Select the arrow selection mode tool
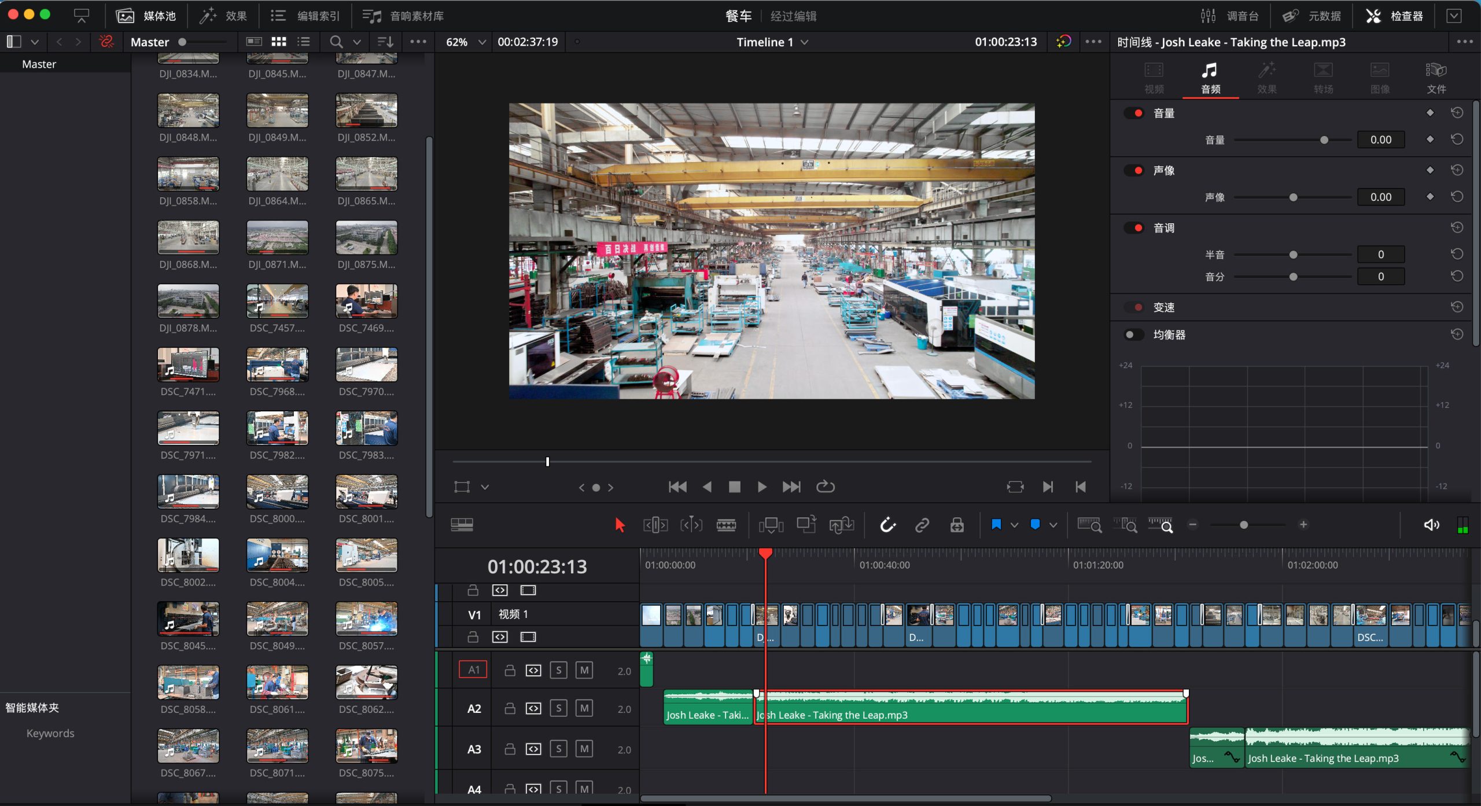Image resolution: width=1481 pixels, height=806 pixels. pos(620,525)
